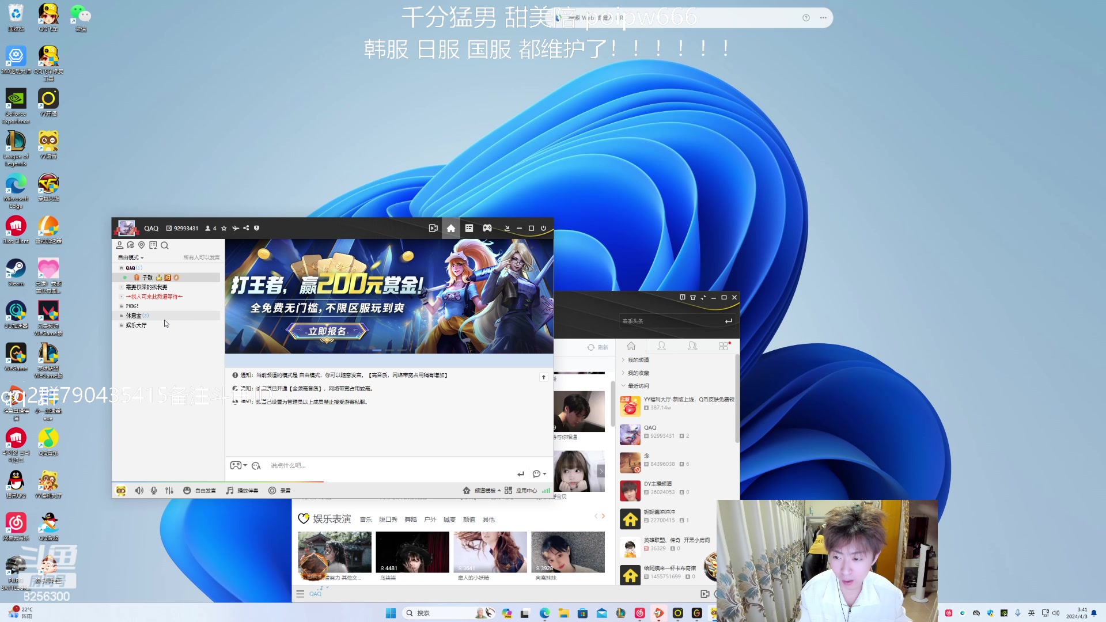Open the 播放伴奏 accompaniment player
Image resolution: width=1106 pixels, height=622 pixels.
(x=242, y=490)
